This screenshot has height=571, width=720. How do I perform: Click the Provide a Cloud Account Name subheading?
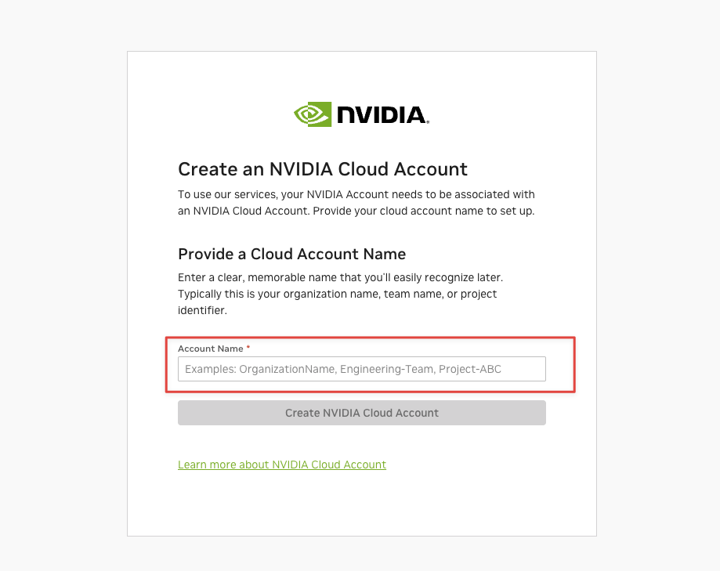pyautogui.click(x=292, y=254)
